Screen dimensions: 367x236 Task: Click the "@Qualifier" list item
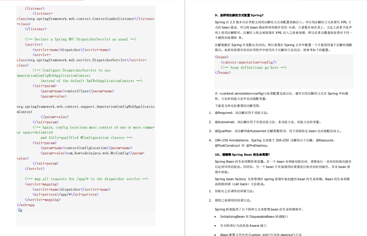(x=278, y=131)
